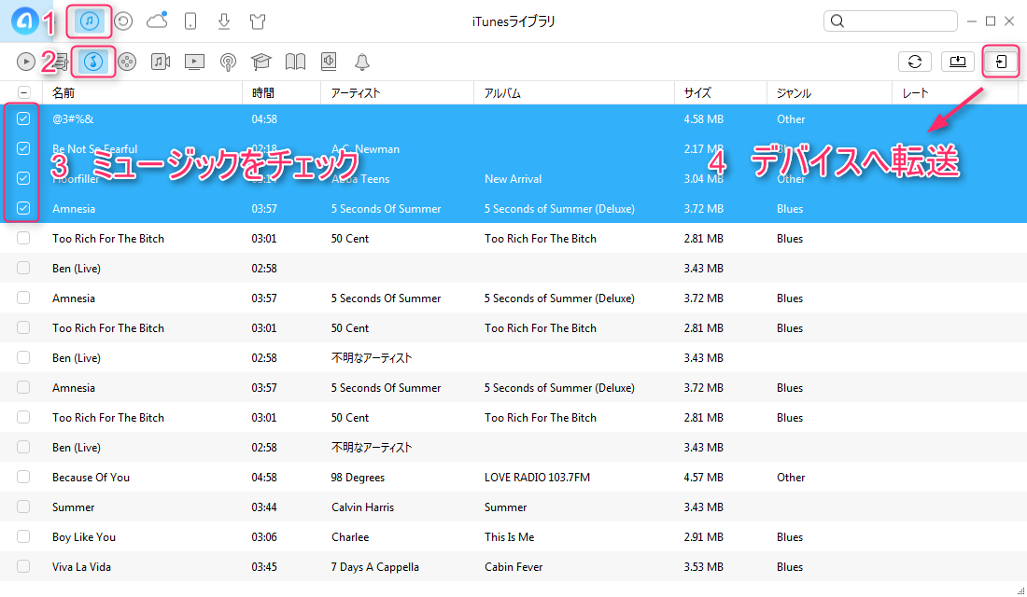
Task: Click album 'This Is Me'
Action: tap(510, 536)
